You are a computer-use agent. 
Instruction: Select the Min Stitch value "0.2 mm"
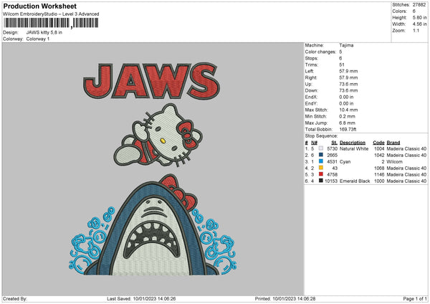(347, 116)
